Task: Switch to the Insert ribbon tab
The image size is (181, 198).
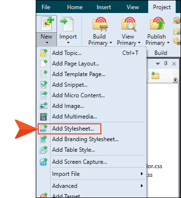Action: pyautogui.click(x=104, y=7)
